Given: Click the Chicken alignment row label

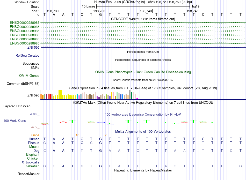Looking at the screenshot, I should tap(33, 159).
